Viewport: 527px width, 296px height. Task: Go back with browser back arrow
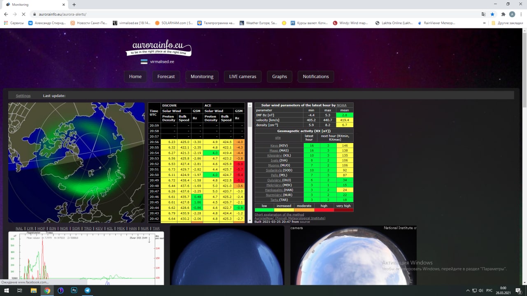tap(6, 14)
